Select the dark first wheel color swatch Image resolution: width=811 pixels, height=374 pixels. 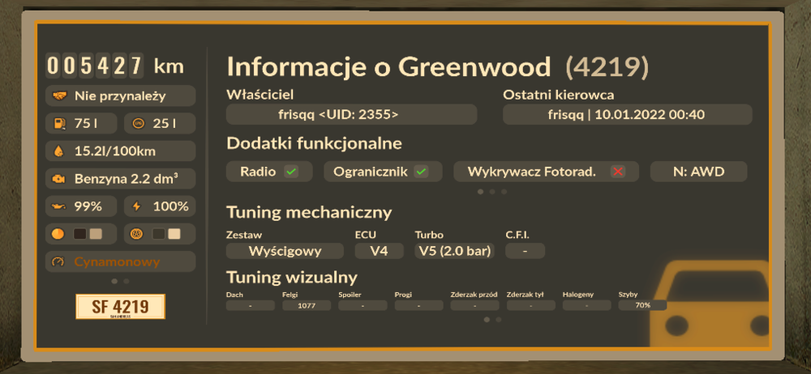pos(159,234)
